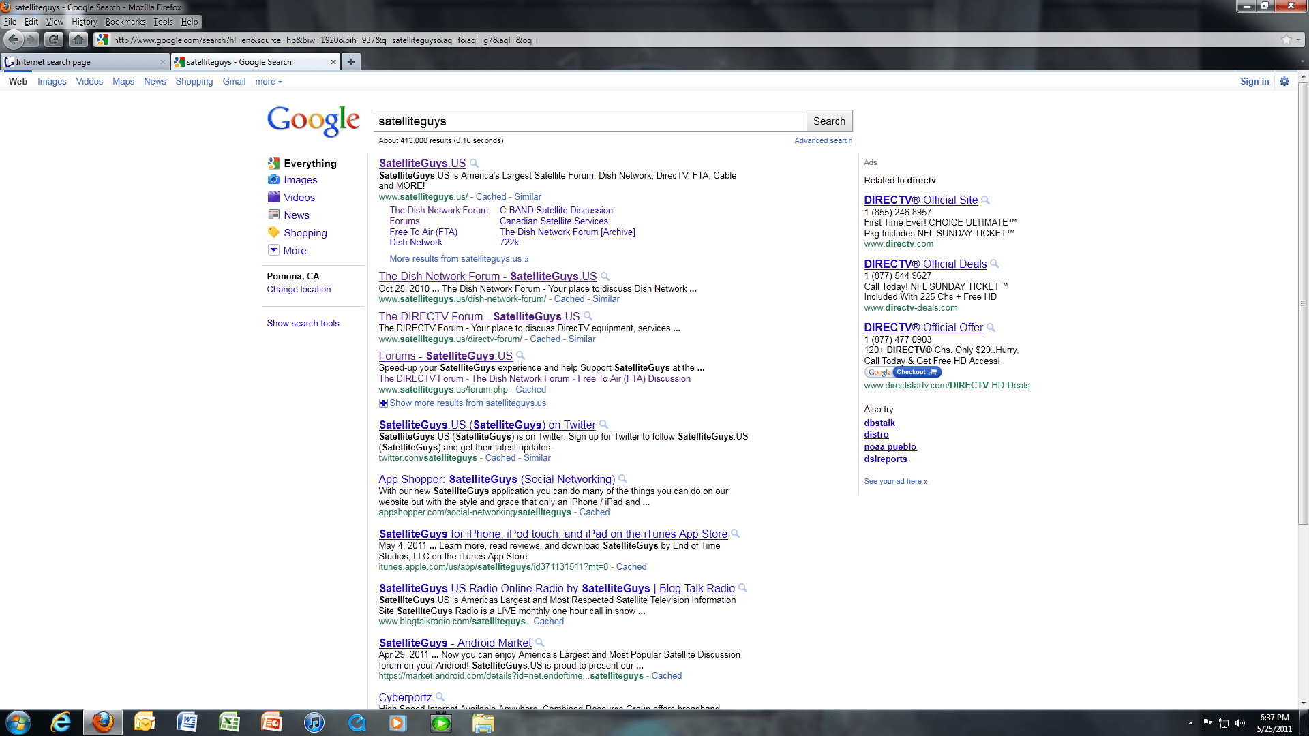This screenshot has height=736, width=1309.
Task: Open the Bookmarks menu
Action: pos(125,22)
